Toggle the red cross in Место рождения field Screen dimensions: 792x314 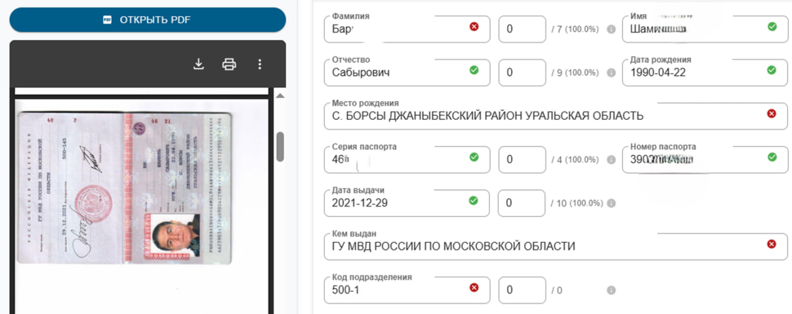[772, 113]
